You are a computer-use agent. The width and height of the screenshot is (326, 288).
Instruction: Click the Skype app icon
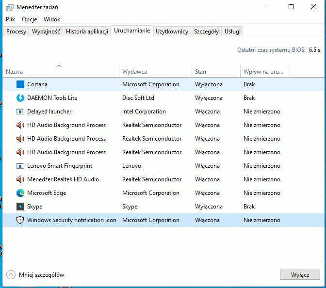click(20, 207)
